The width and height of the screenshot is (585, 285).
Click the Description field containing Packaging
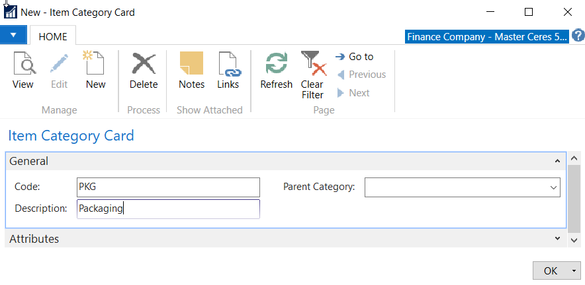click(168, 209)
